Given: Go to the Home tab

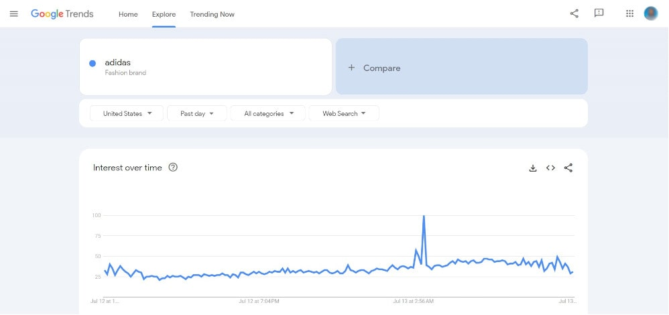Looking at the screenshot, I should coord(128,14).
